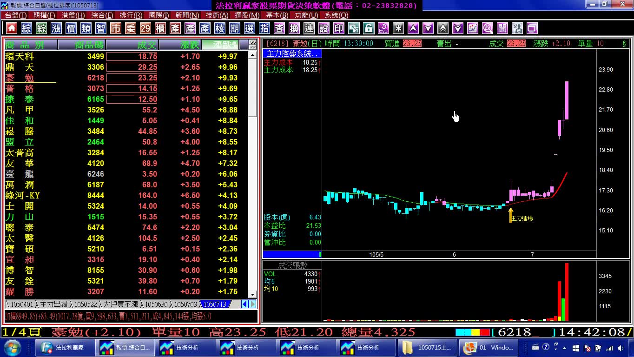Open the 技術(A) menu
This screenshot has width=634, height=357.
[x=217, y=15]
